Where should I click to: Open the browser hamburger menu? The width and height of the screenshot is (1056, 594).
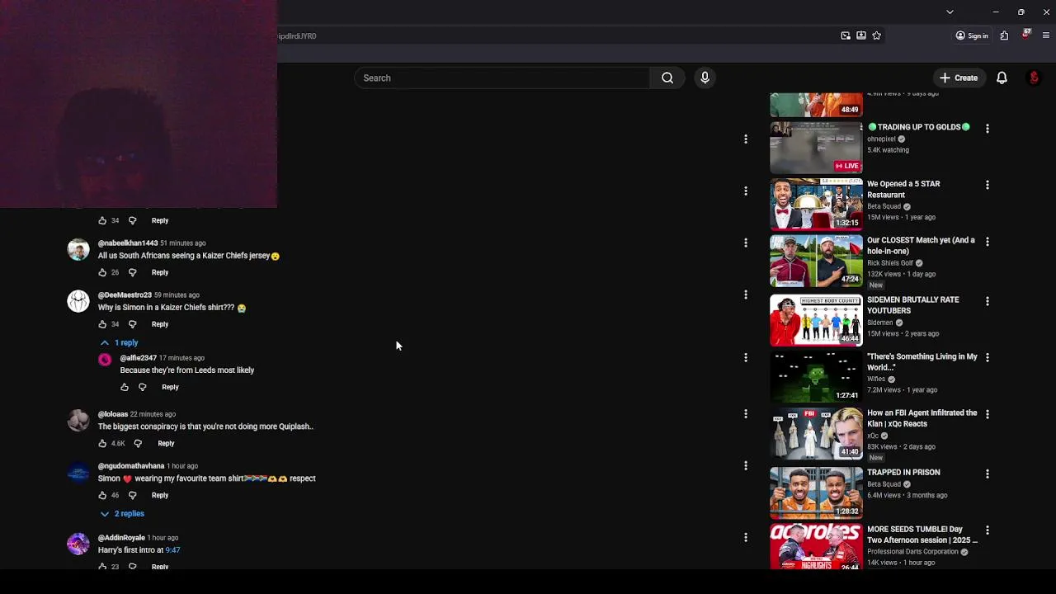[1046, 35]
